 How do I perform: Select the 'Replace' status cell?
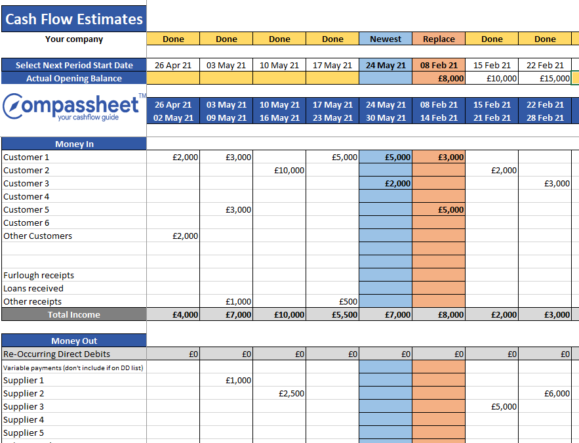pos(438,39)
